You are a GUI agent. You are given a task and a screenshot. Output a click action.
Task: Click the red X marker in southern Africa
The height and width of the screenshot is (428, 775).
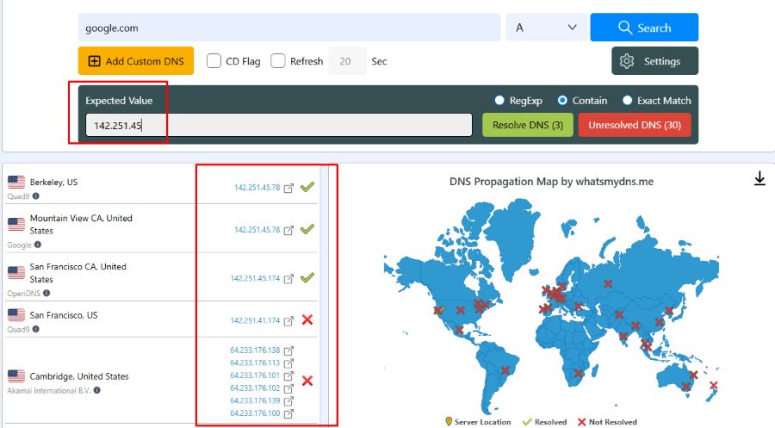pos(579,373)
